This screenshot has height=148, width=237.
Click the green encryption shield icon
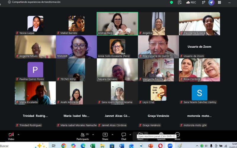click(x=172, y=2)
